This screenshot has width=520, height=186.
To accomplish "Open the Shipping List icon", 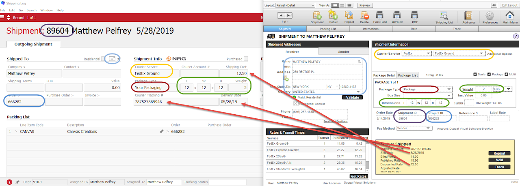I will [x=444, y=15].
